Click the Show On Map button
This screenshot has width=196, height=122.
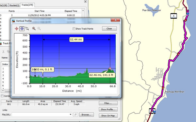pyautogui.click(x=108, y=115)
